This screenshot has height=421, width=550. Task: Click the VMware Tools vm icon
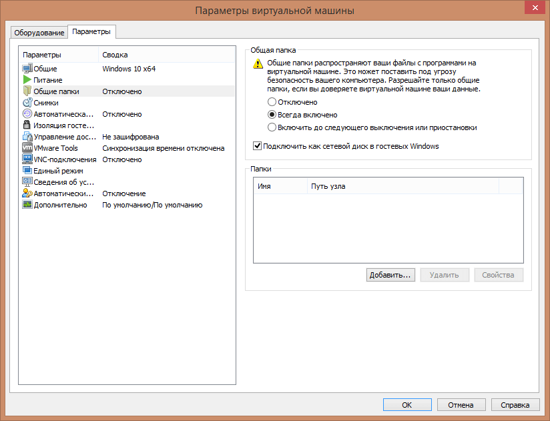(x=27, y=147)
